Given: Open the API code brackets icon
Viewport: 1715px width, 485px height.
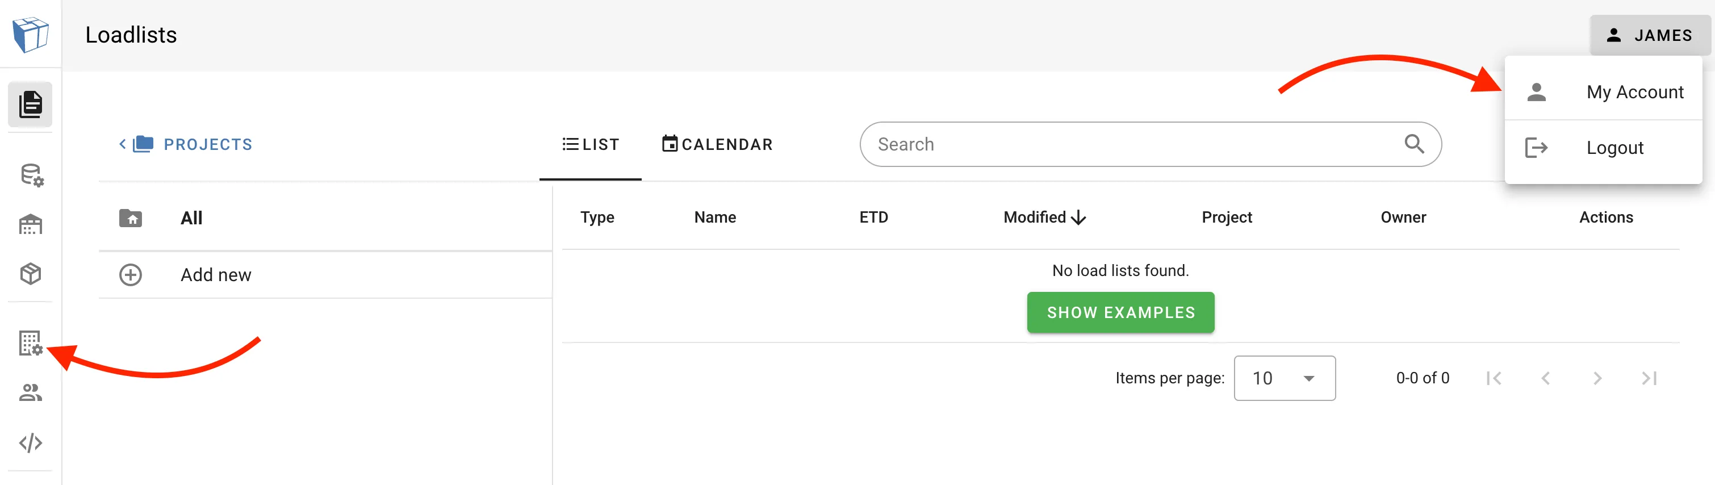Looking at the screenshot, I should click(31, 442).
